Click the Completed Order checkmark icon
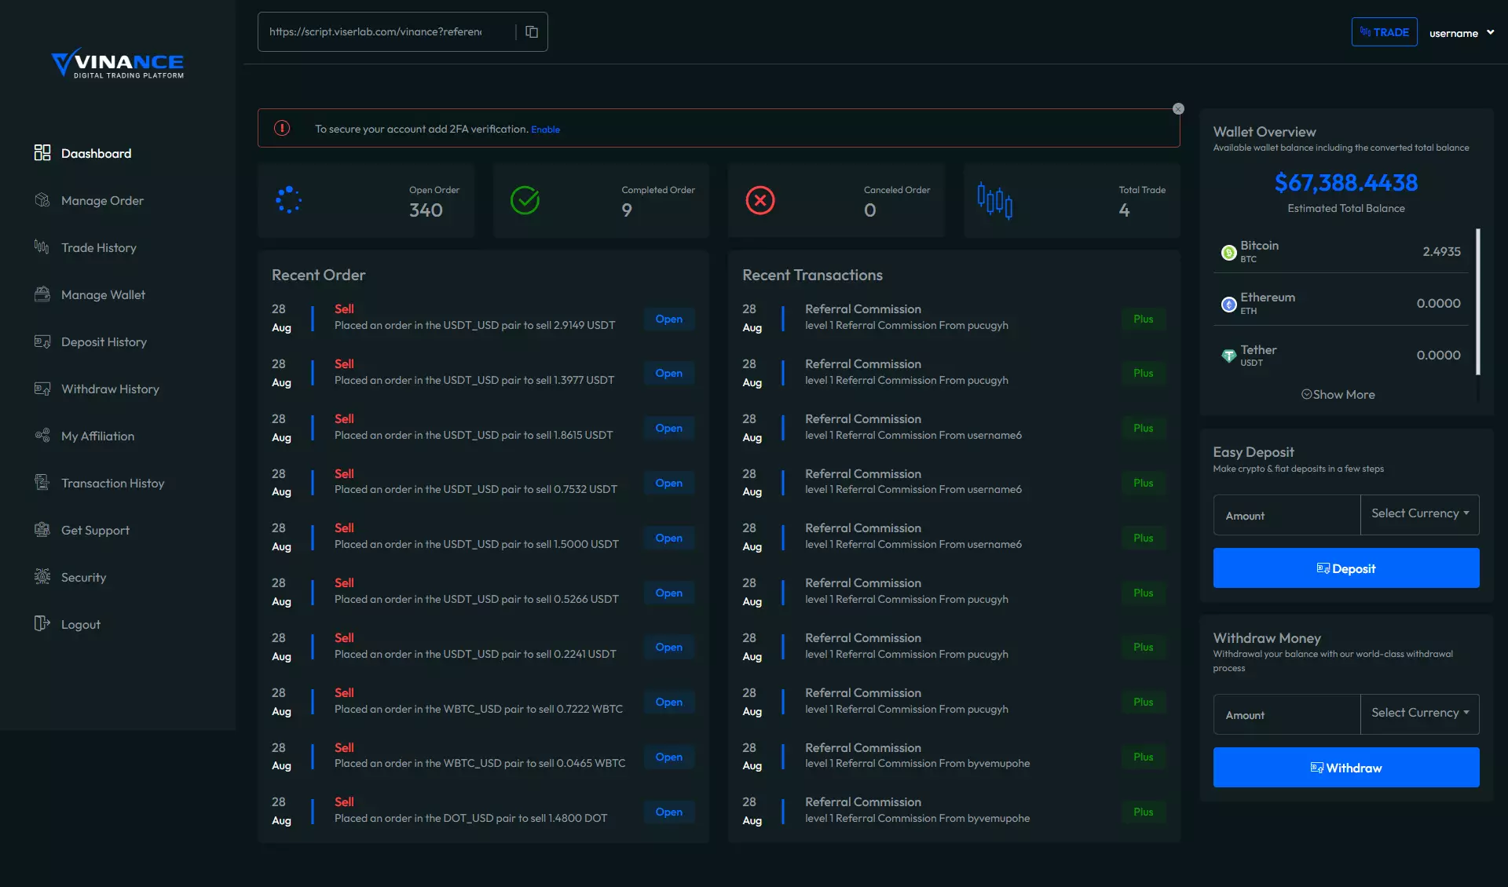Image resolution: width=1508 pixels, height=887 pixels. pos(525,200)
